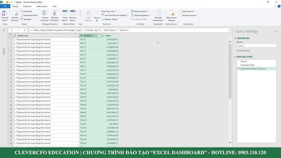The image size is (281, 158).
Task: Collapse the APPLIED STEPS section
Action: pos(235,57)
